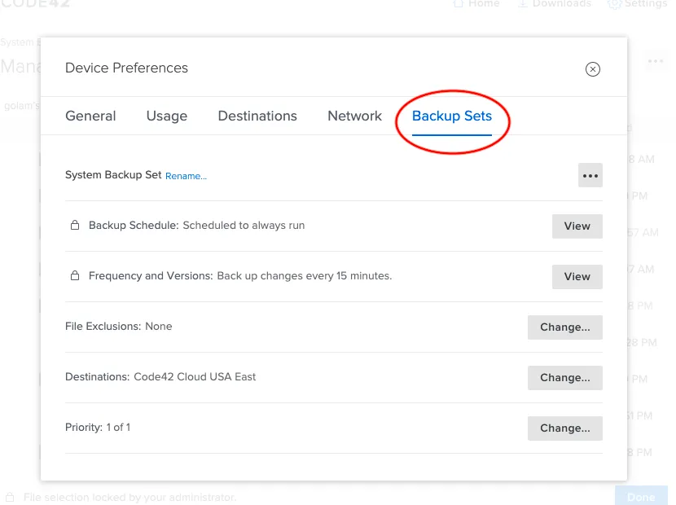
Task: Open Home in the background top navigation
Action: [476, 4]
